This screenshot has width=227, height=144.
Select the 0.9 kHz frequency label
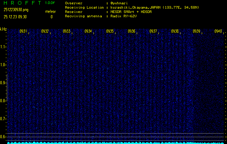click(3, 83)
